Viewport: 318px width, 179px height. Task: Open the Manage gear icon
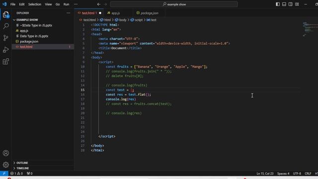[6, 165]
